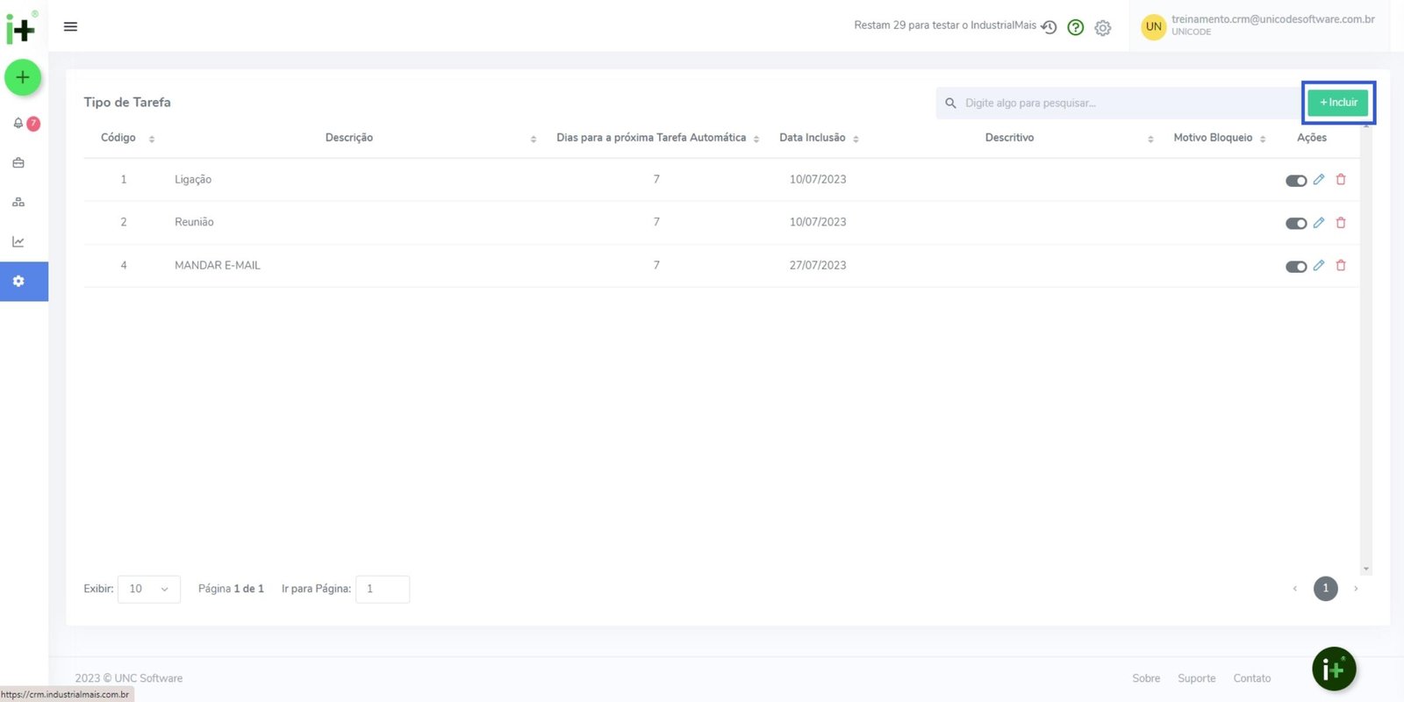
Task: Click the Incluir button
Action: 1337,103
